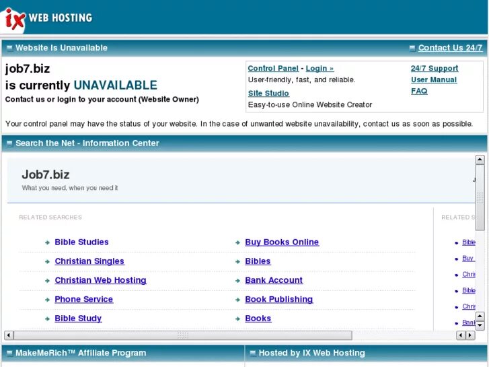The width and height of the screenshot is (489, 367).
Task: Click the MakeMeRich Affiliate Program header
Action: pos(81,353)
